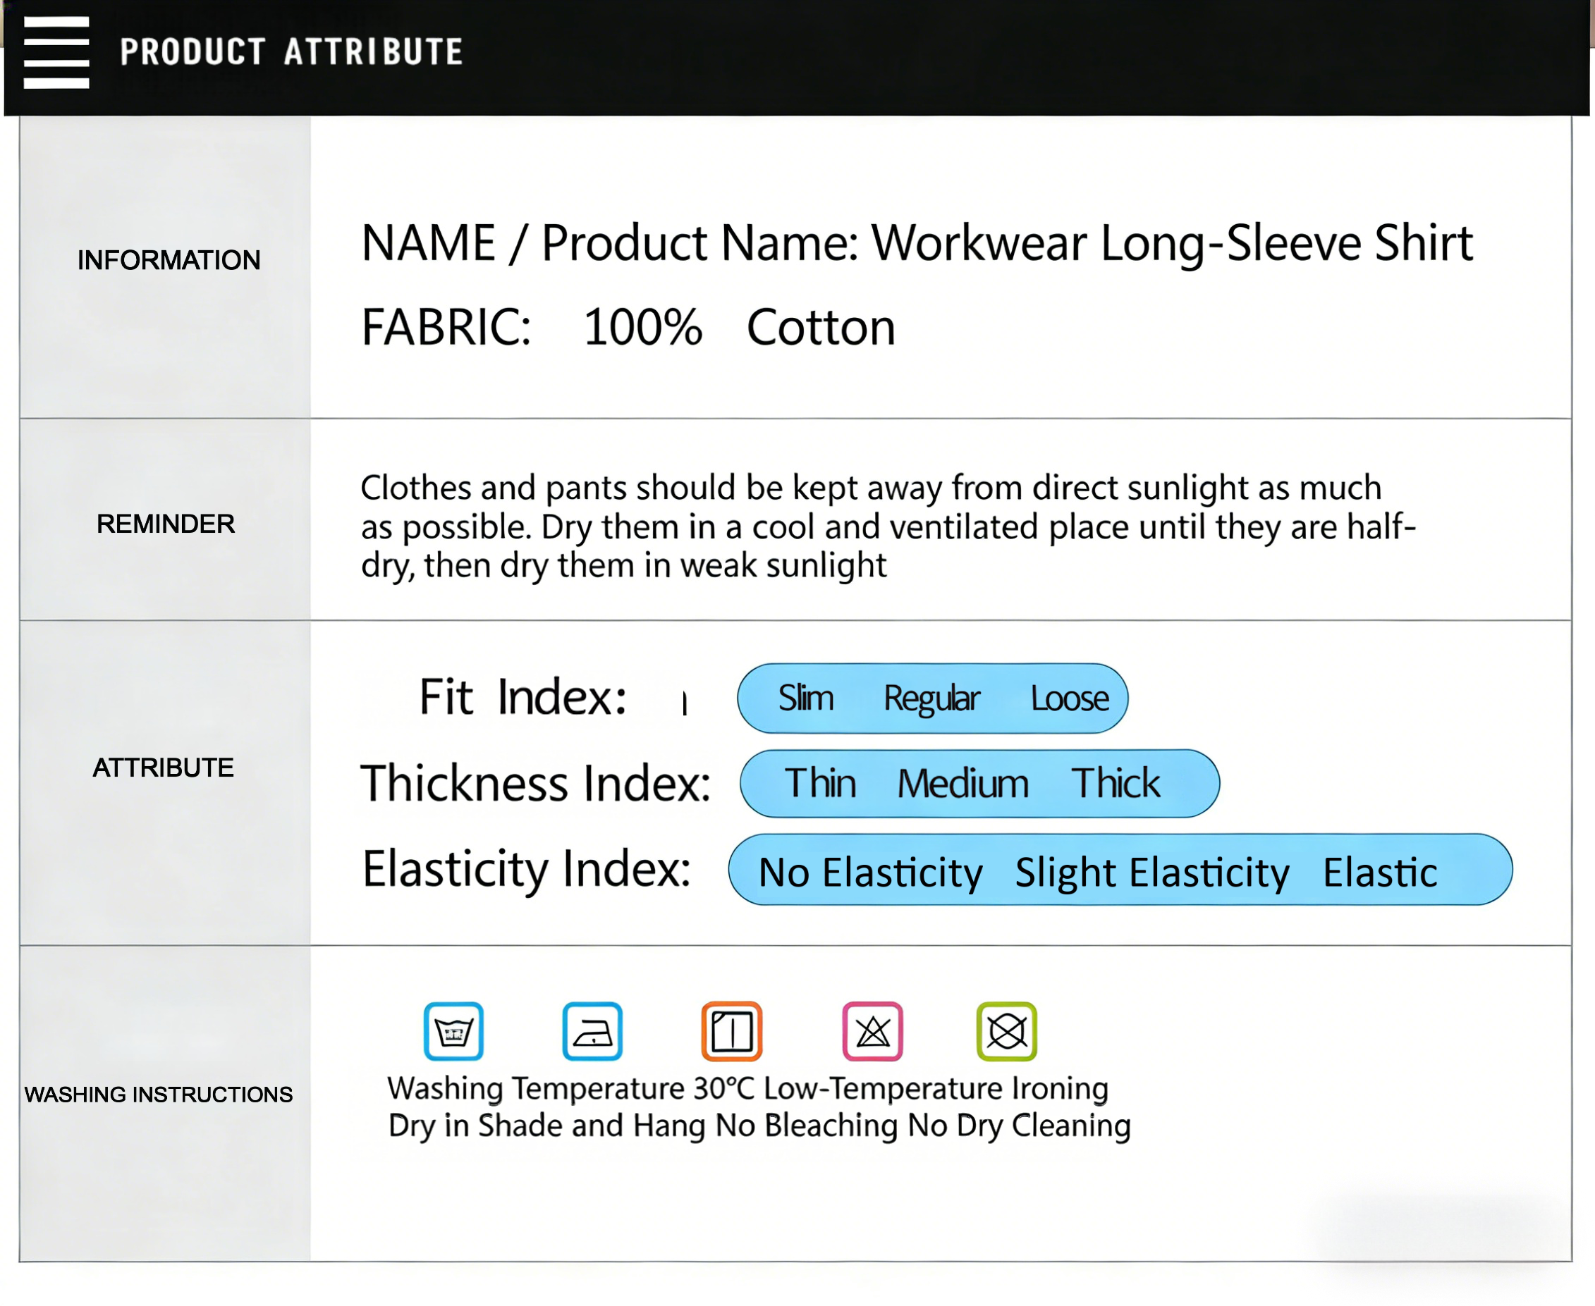The height and width of the screenshot is (1306, 1595).
Task: Click the REMINDER section label
Action: click(166, 524)
